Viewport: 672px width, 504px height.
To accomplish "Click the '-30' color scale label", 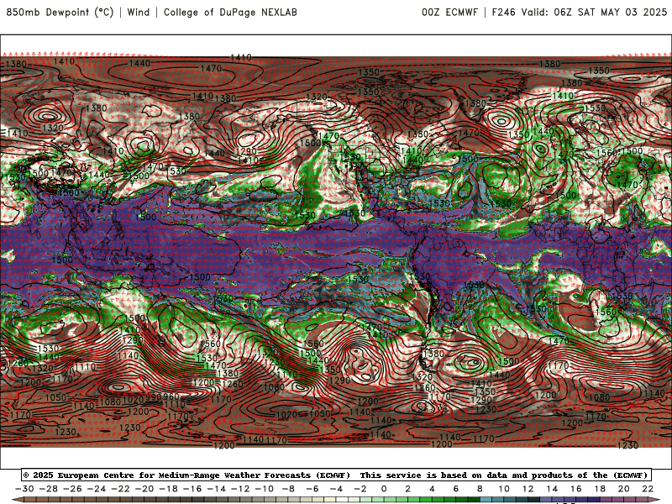I will point(24,489).
